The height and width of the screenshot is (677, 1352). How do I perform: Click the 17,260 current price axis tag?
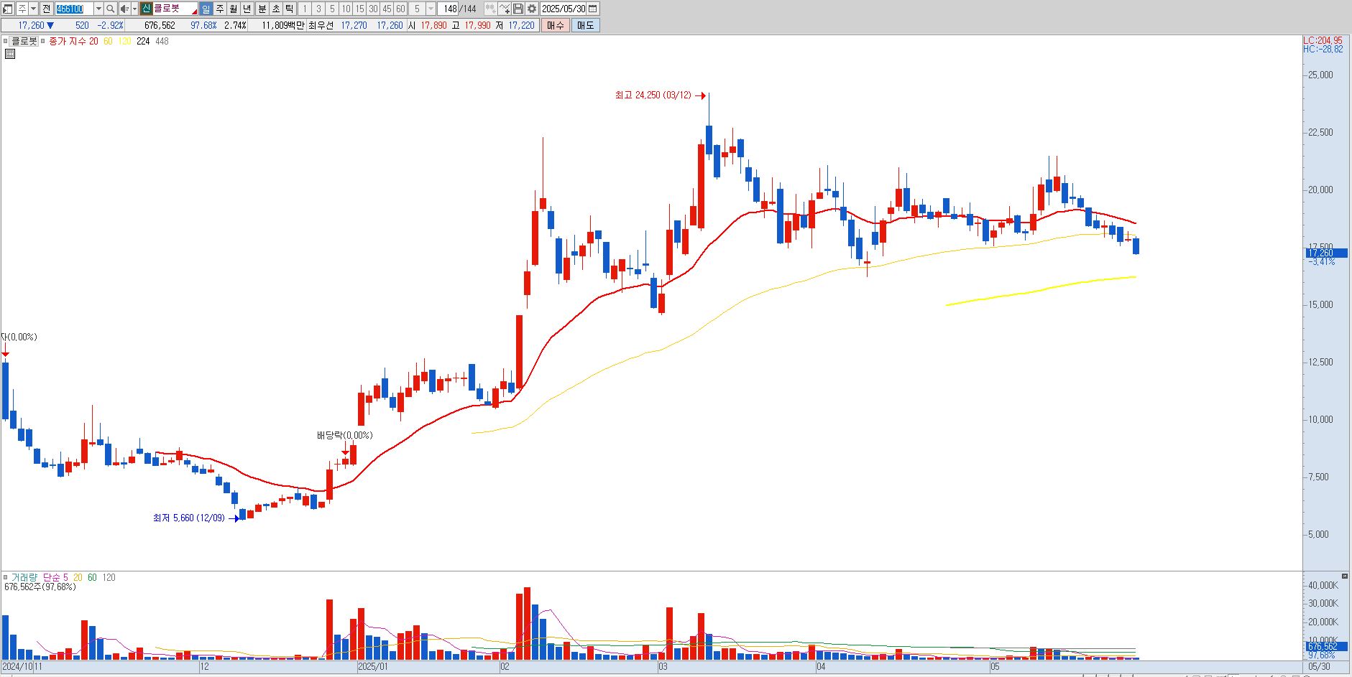(1325, 253)
